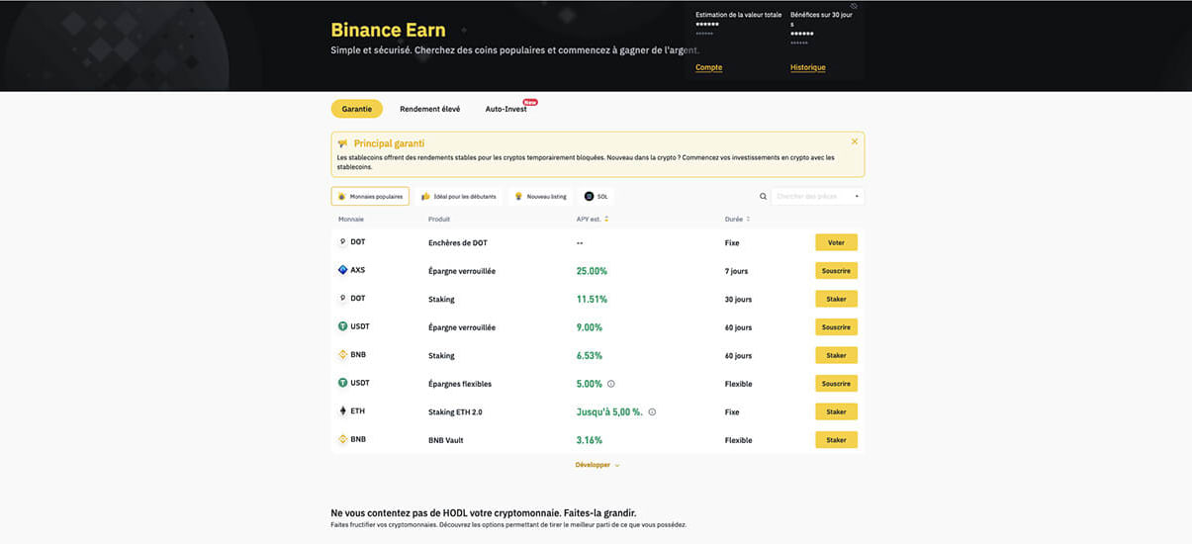Select Nouveau listing filter
This screenshot has height=544, width=1192.
pos(539,197)
